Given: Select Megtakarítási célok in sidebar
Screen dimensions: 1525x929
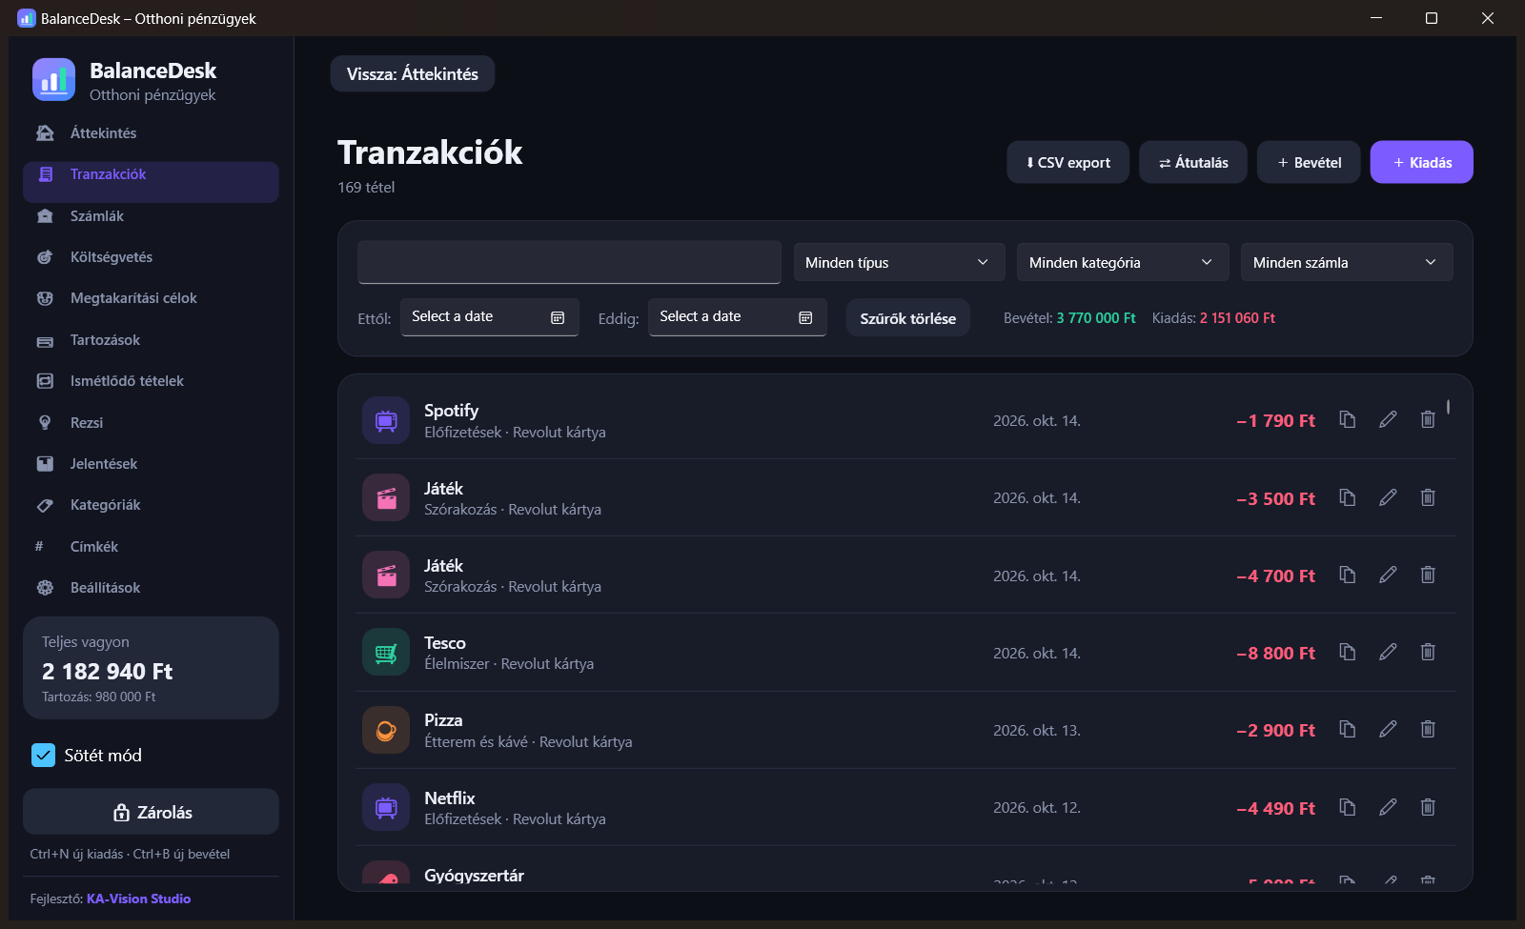Looking at the screenshot, I should click(x=151, y=298).
